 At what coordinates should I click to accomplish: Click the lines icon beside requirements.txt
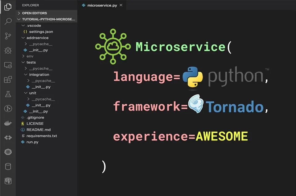coord(23,136)
